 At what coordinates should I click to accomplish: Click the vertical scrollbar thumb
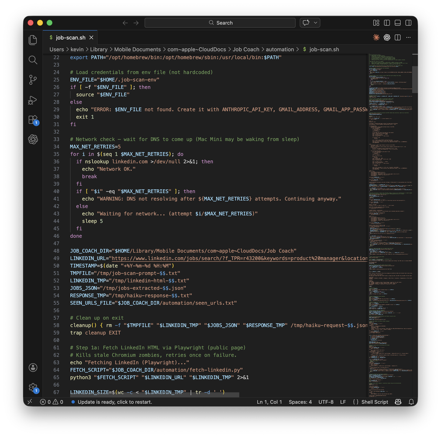click(415, 80)
